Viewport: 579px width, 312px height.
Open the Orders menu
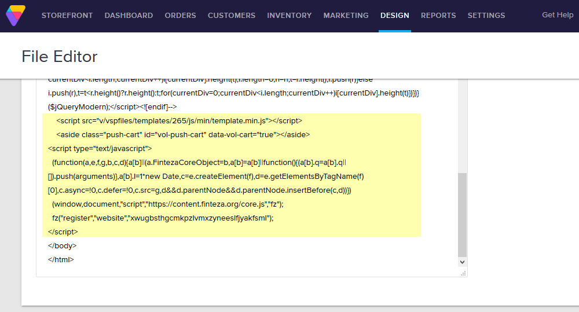click(x=180, y=16)
